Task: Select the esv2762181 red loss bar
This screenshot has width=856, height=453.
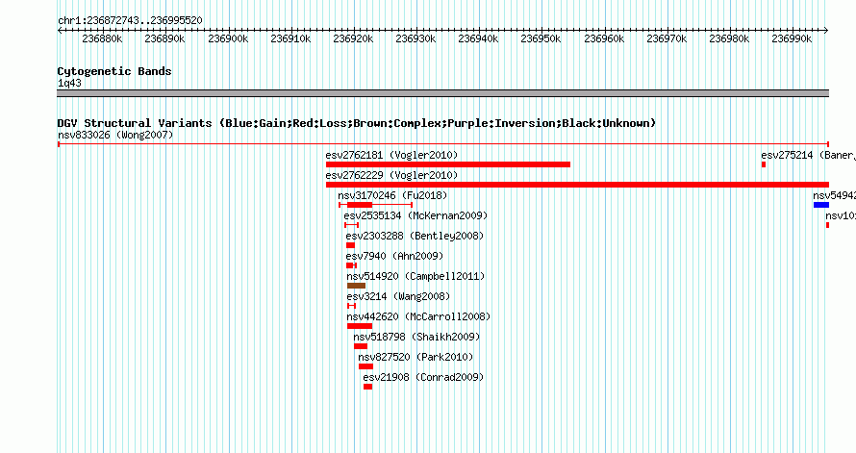Action: tap(447, 164)
